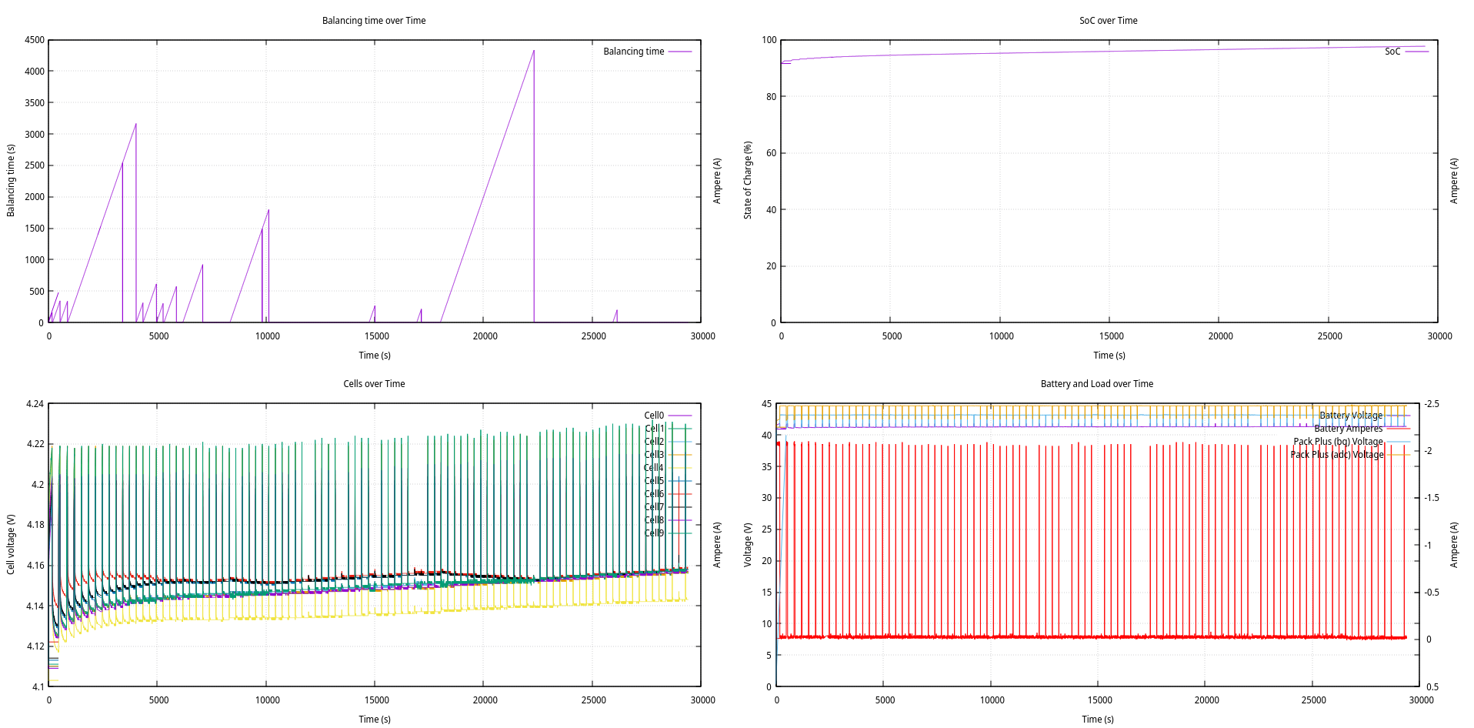Select the 'Battery Voltage' legend entry
This screenshot has height=728, width=1474.
1351,416
